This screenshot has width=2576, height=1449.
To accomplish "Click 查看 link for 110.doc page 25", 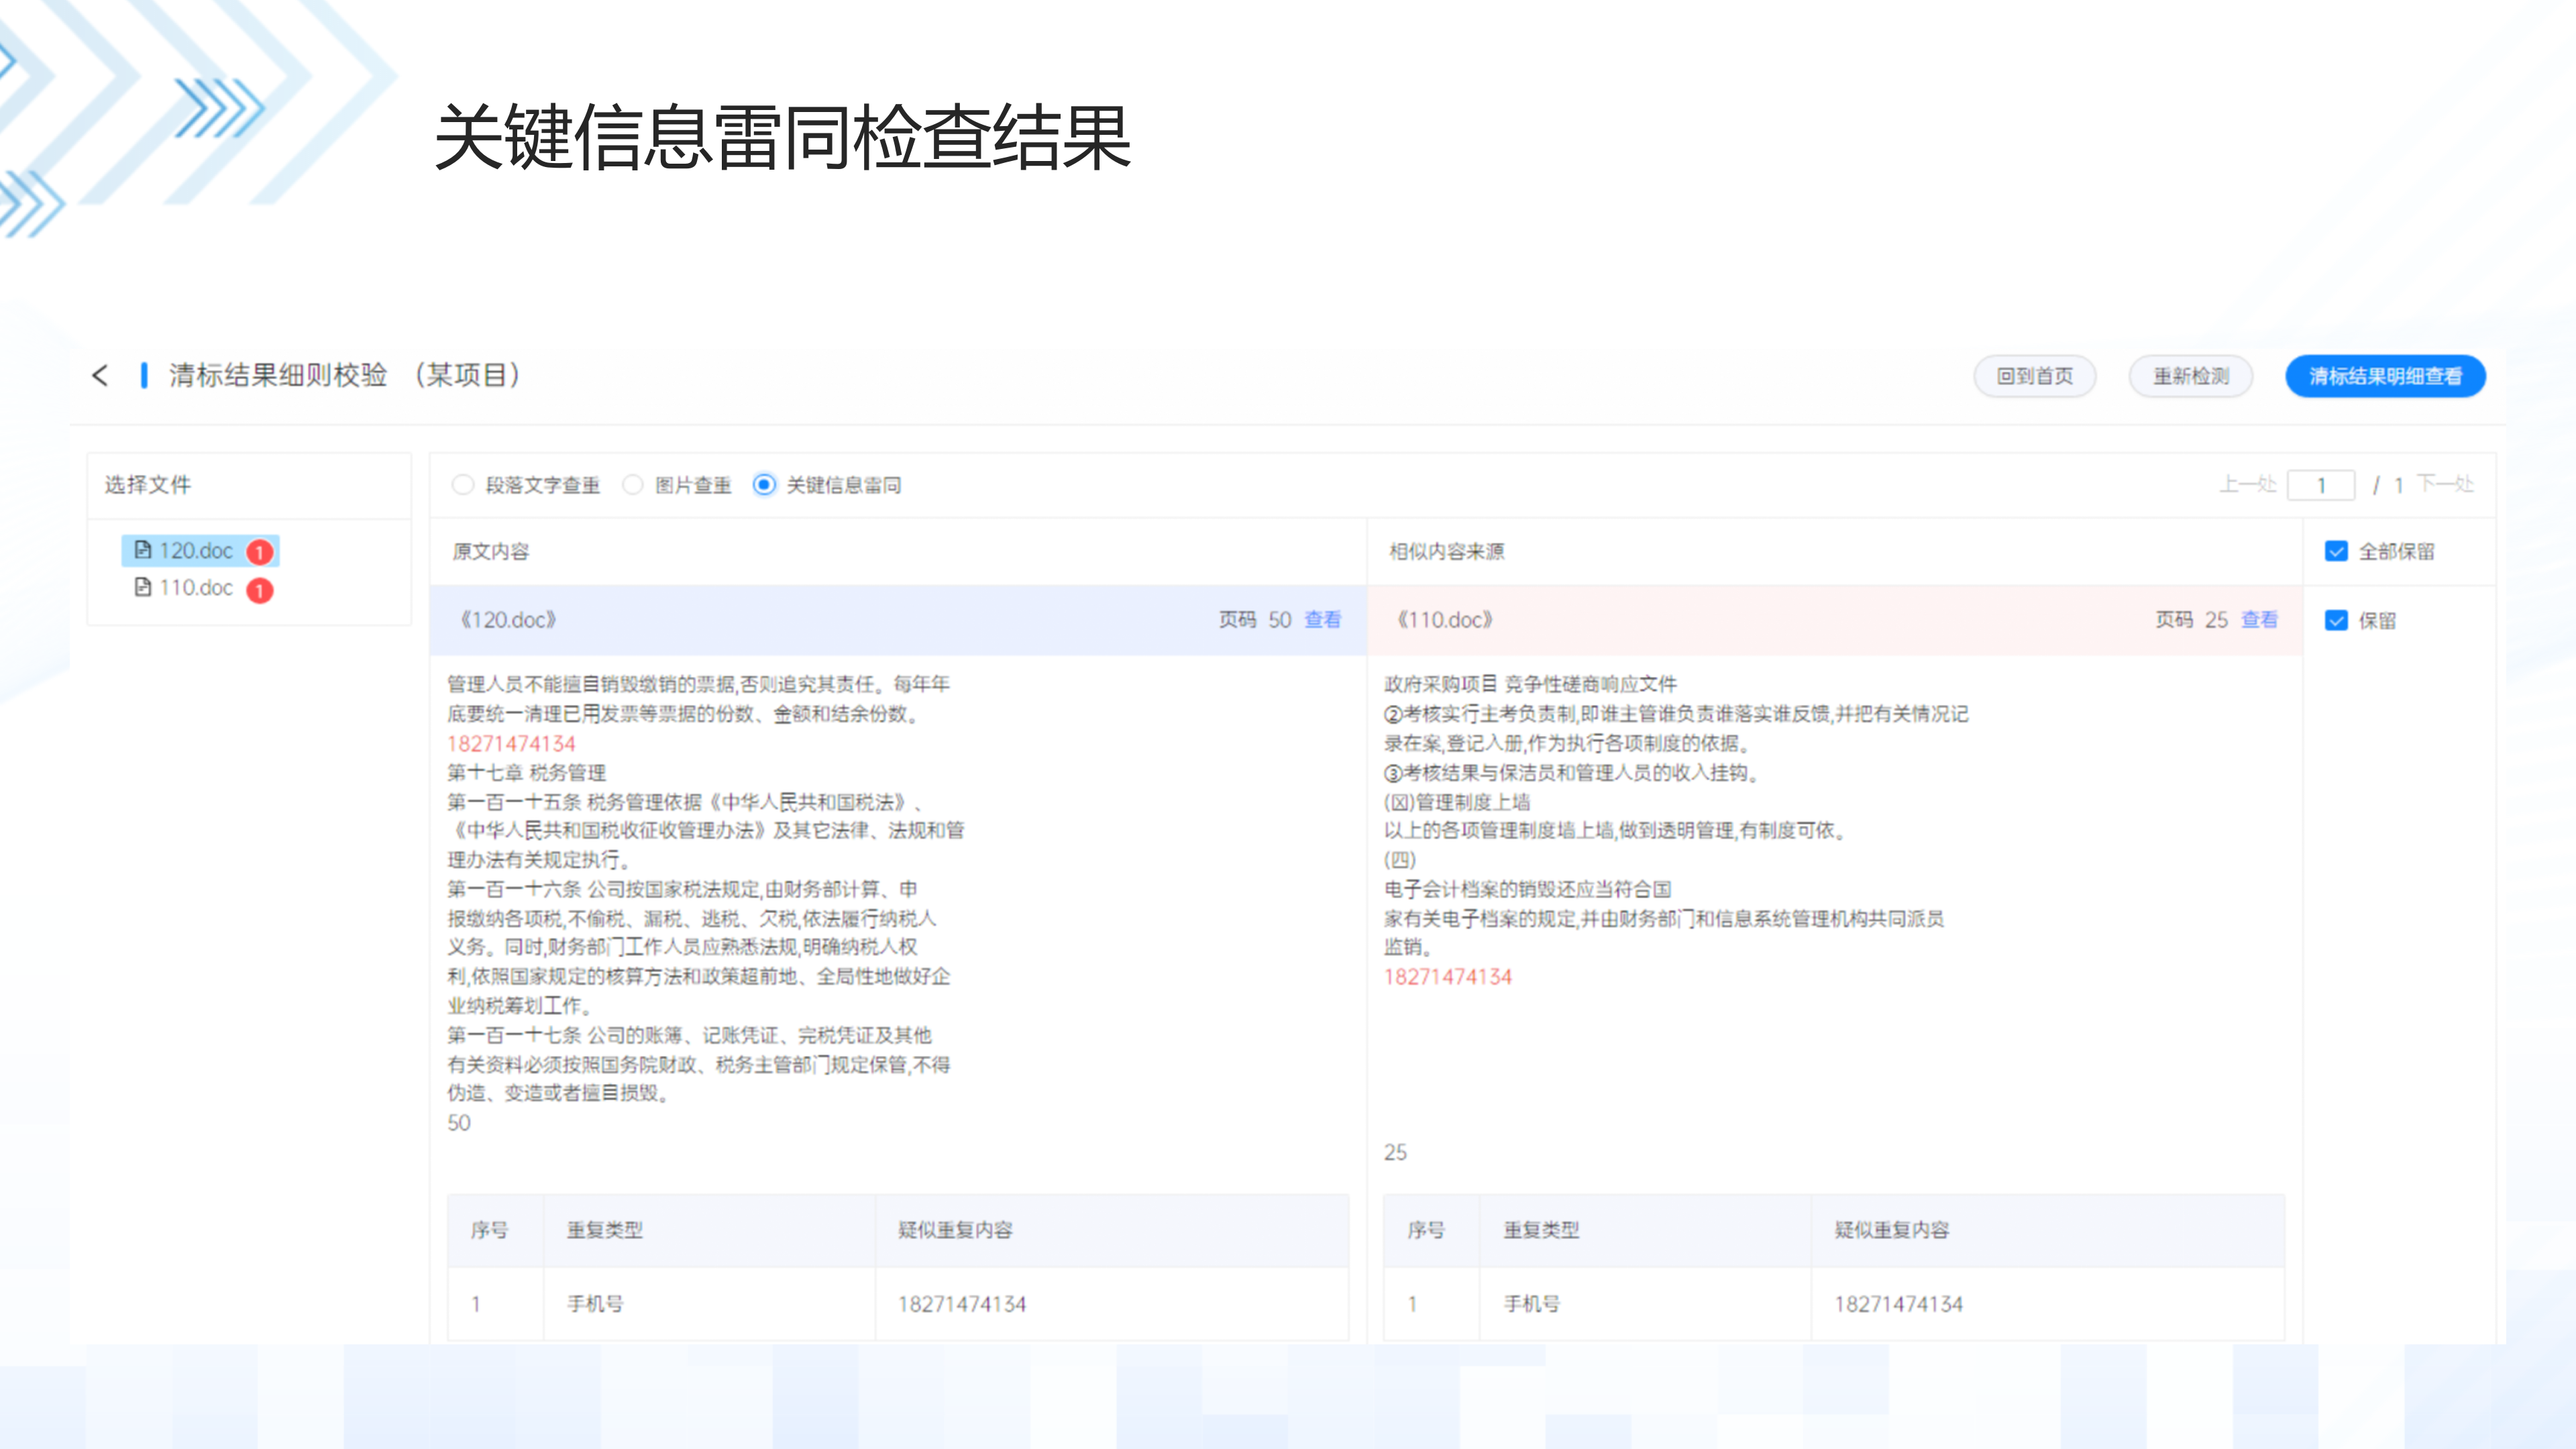I will [2259, 620].
